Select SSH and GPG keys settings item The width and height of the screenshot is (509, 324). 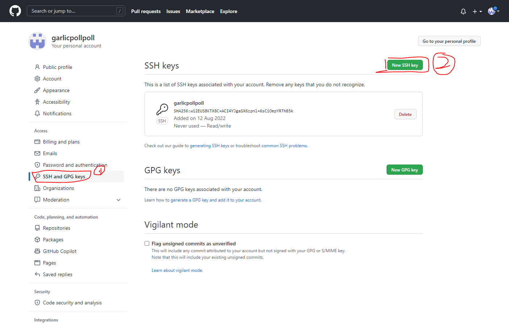(76, 176)
